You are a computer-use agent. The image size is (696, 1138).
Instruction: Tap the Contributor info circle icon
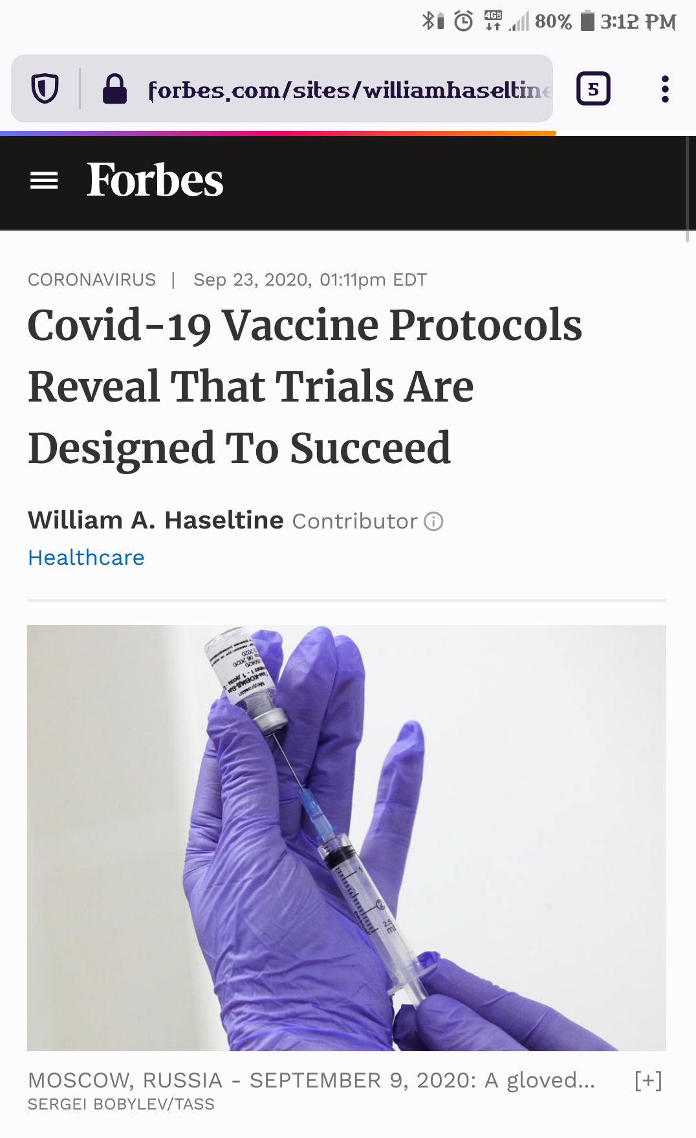(433, 521)
